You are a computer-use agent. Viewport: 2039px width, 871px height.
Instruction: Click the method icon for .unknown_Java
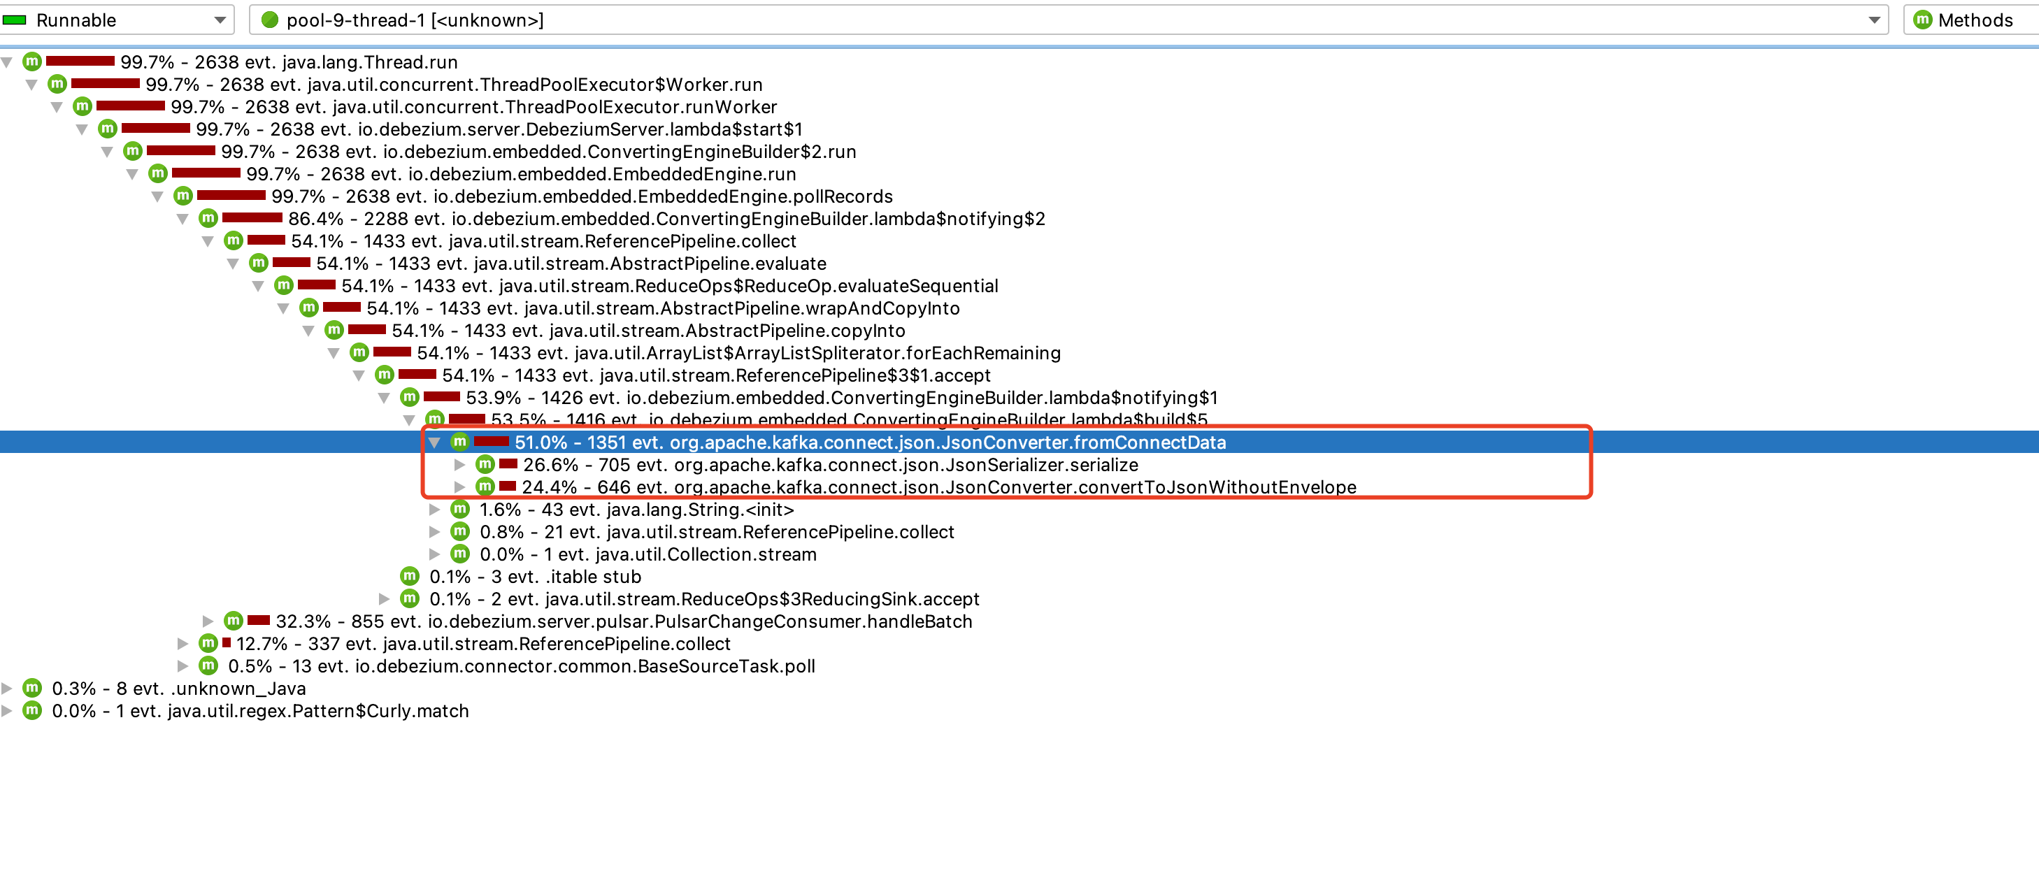pos(31,689)
